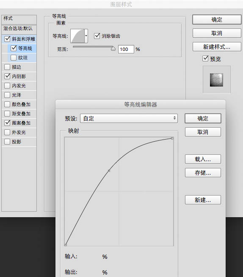Click the 载入... load button
Viewport: 243px width, 277px height.
203,159
